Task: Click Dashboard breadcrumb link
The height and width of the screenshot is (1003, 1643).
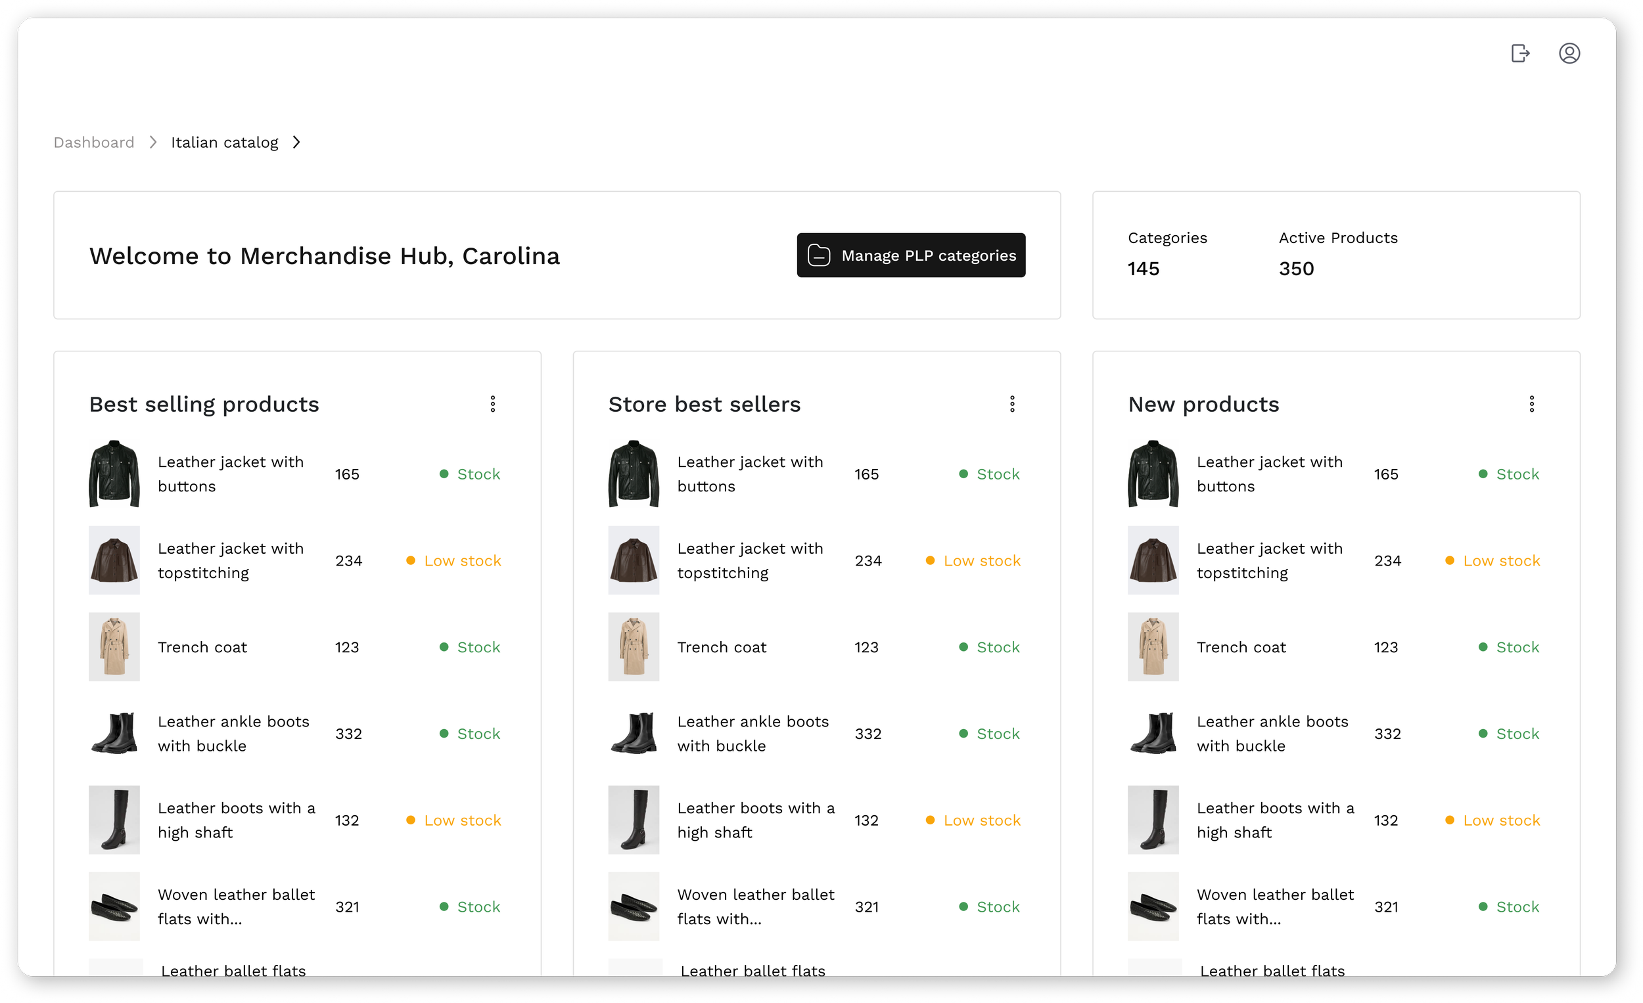Action: click(x=94, y=143)
